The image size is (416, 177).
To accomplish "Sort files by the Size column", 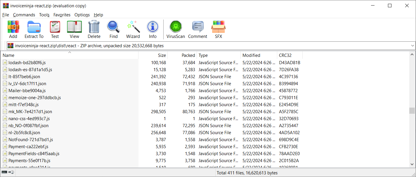I will pos(153,55).
